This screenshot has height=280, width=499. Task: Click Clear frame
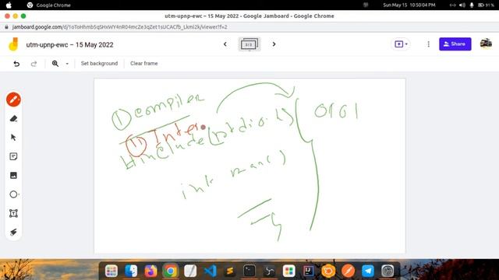[143, 64]
